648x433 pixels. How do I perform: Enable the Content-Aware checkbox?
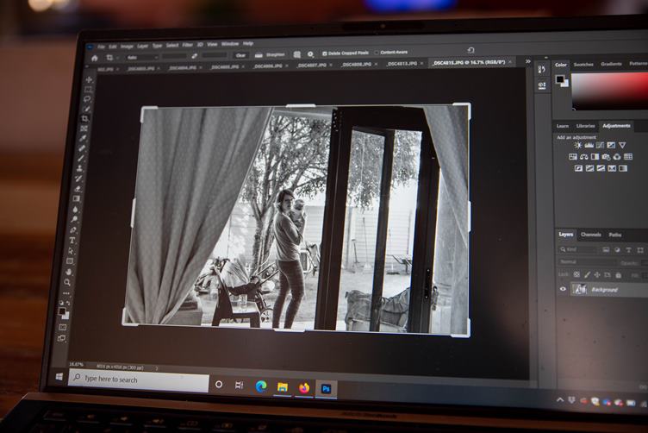point(377,53)
